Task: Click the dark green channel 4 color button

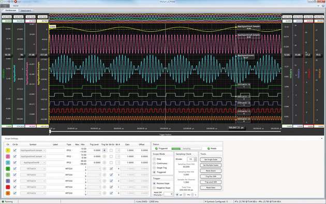Action: [8, 169]
